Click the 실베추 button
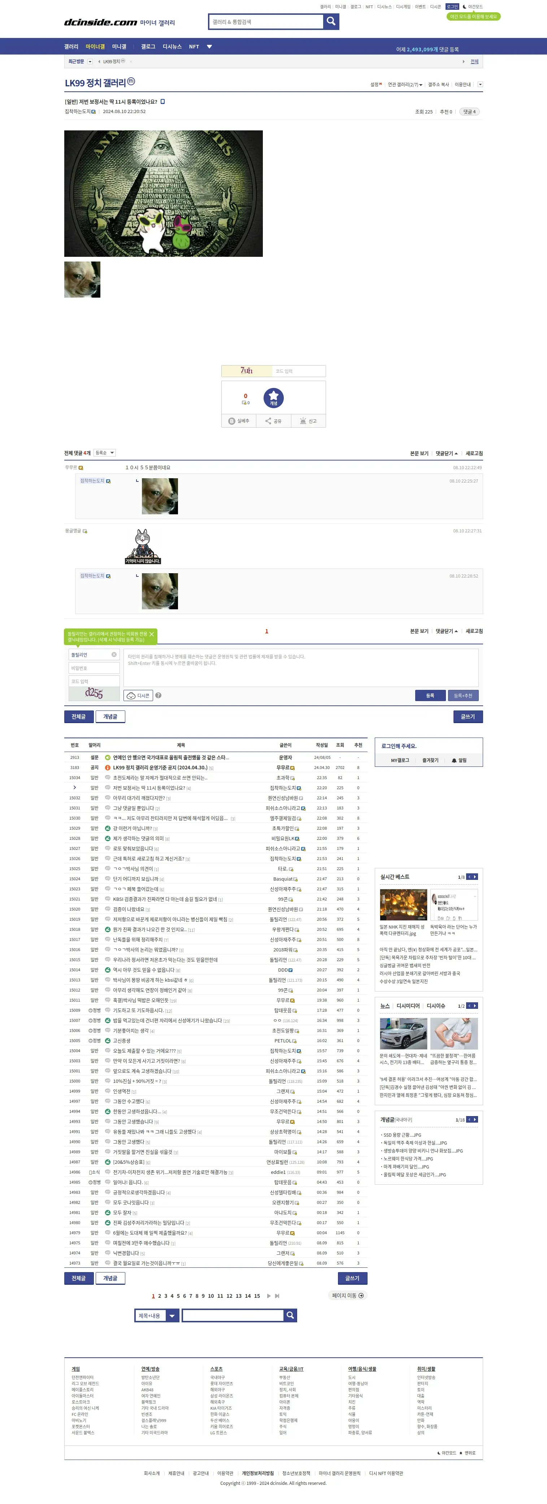547x1504 pixels. pos(238,421)
